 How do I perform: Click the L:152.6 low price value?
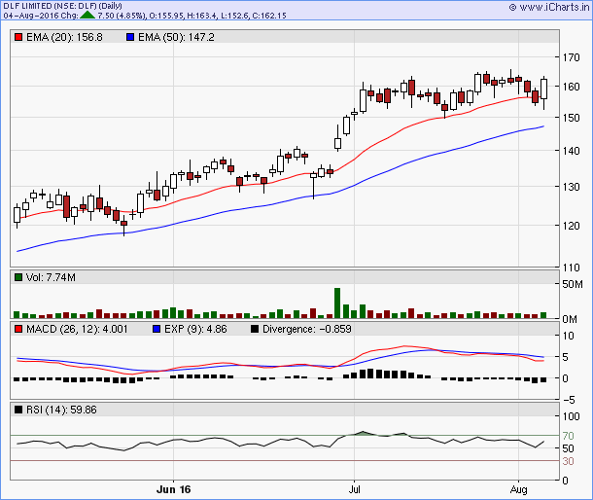click(x=234, y=16)
